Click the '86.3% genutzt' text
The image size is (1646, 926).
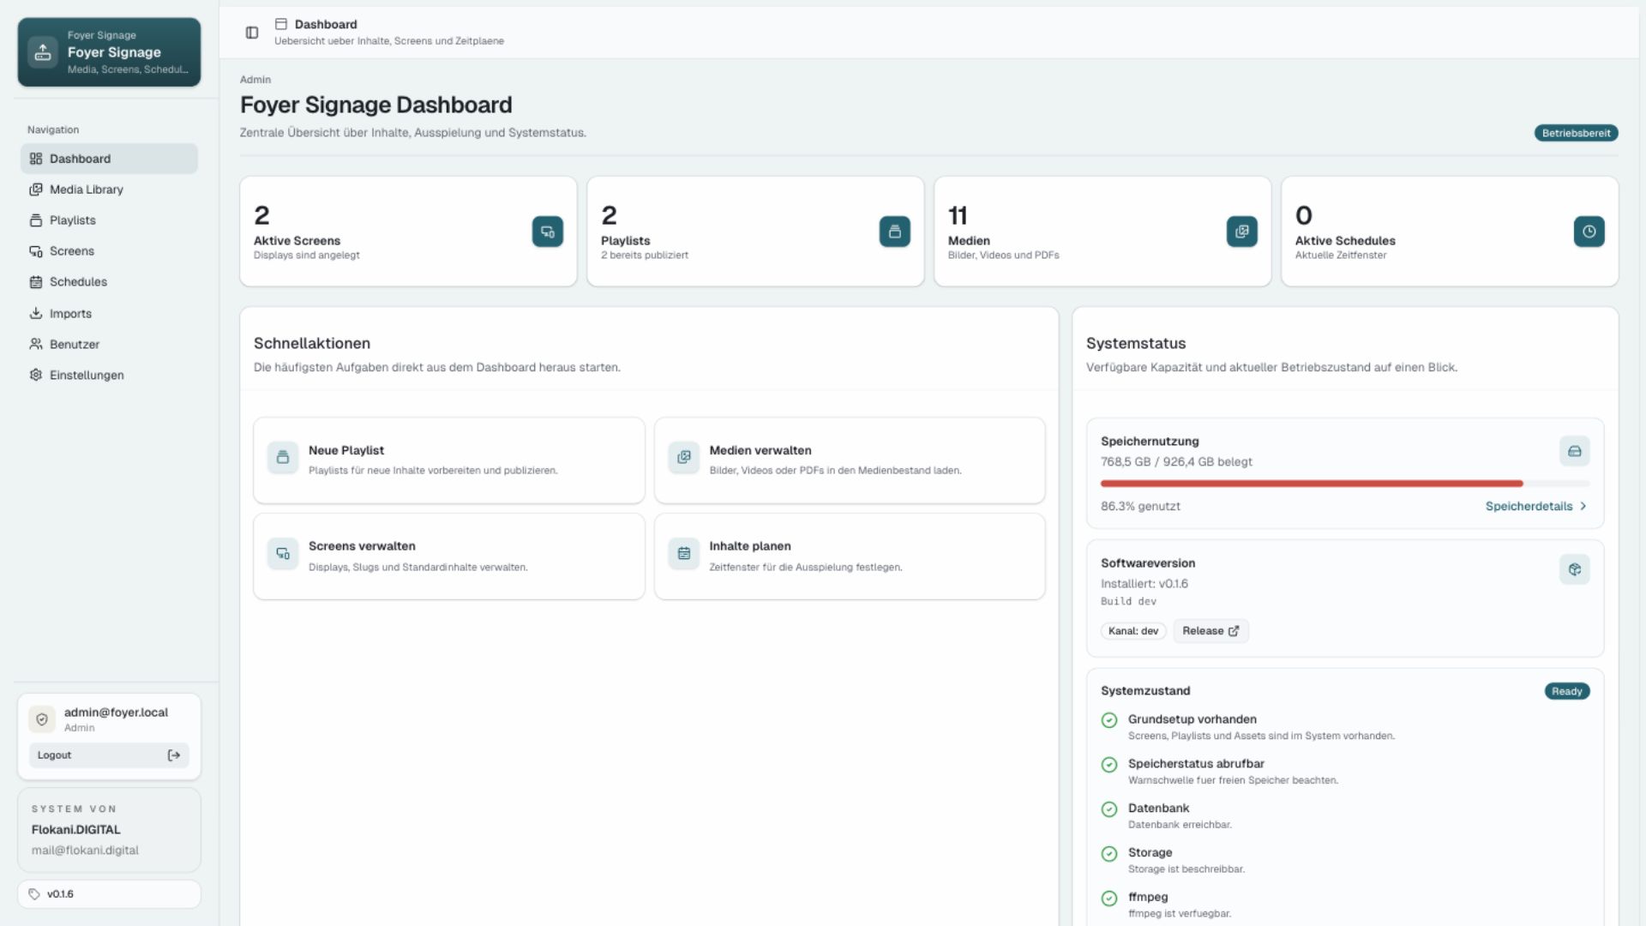click(x=1140, y=507)
